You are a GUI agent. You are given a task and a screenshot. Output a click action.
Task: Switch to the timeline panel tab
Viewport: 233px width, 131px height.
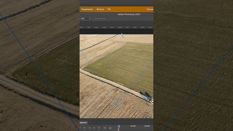83,123
